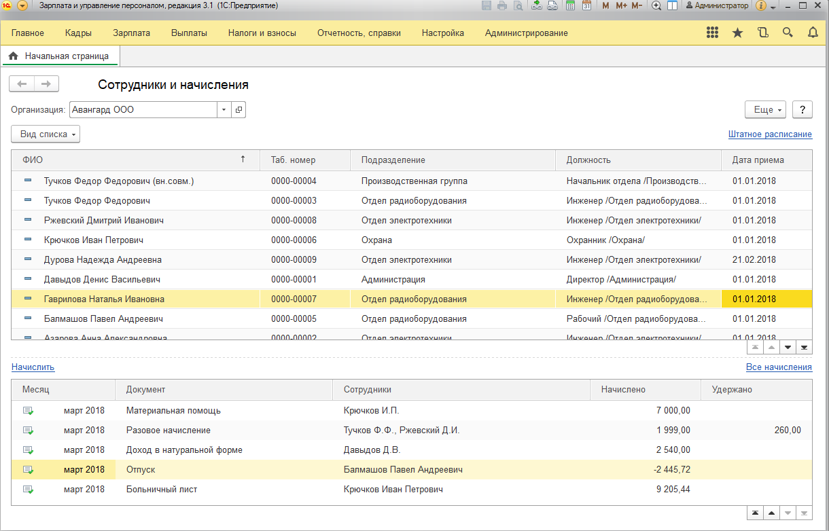
Task: Expand the Еще menu button
Action: (766, 109)
